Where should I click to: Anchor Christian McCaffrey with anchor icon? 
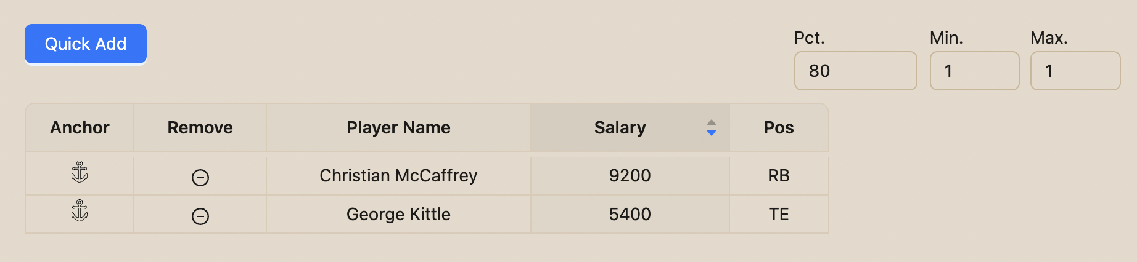(80, 172)
